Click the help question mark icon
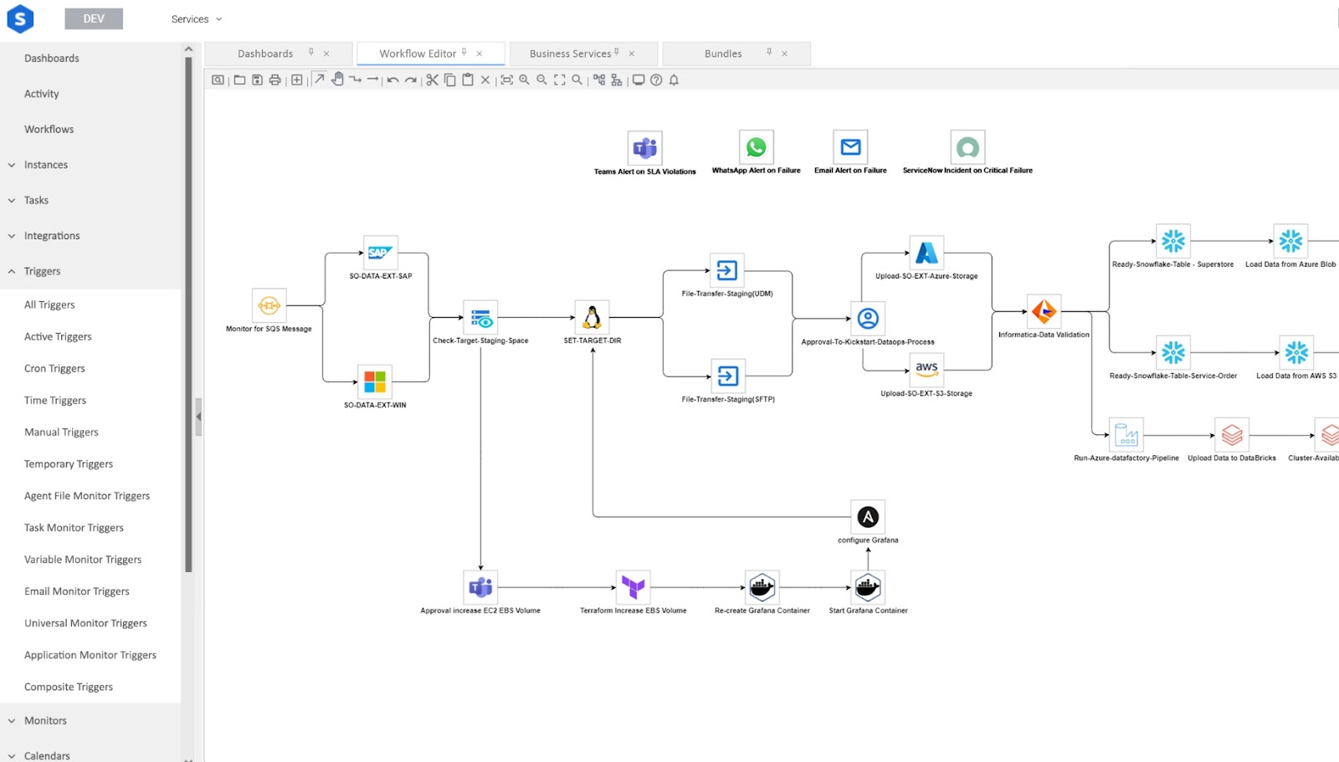The height and width of the screenshot is (762, 1339). click(656, 80)
